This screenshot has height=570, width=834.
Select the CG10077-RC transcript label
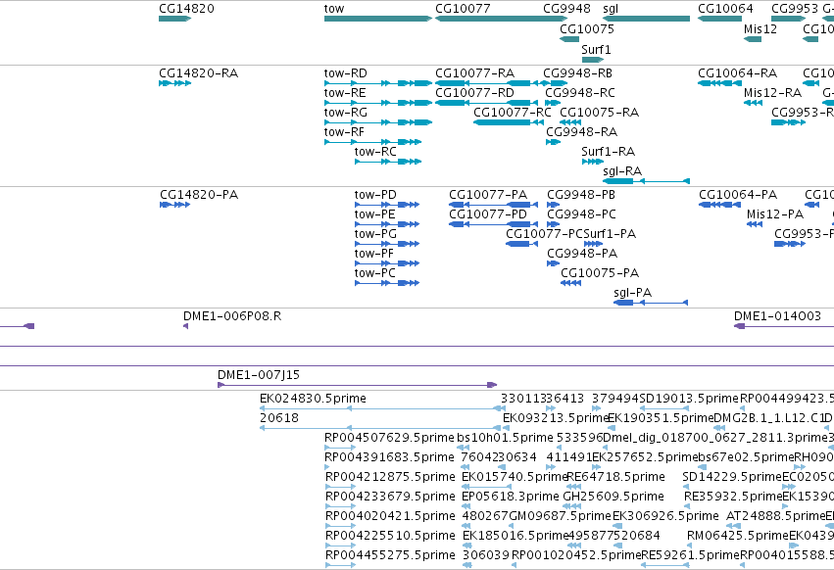pyautogui.click(x=513, y=113)
